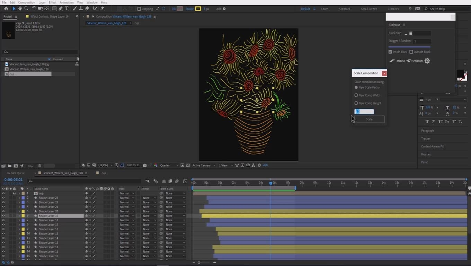Select the Pen tool
Image resolution: width=471 pixels, height=266 pixels.
61,9
